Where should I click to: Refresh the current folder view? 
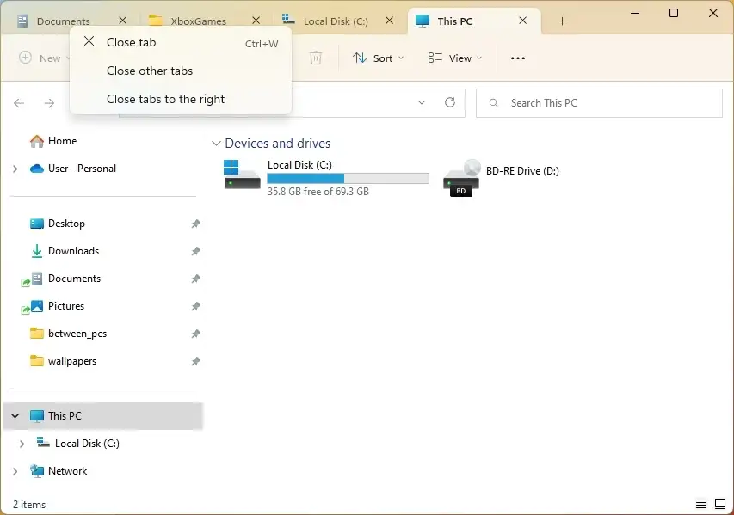[449, 102]
